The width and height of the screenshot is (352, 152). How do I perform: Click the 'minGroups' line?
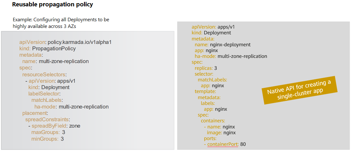(48, 139)
